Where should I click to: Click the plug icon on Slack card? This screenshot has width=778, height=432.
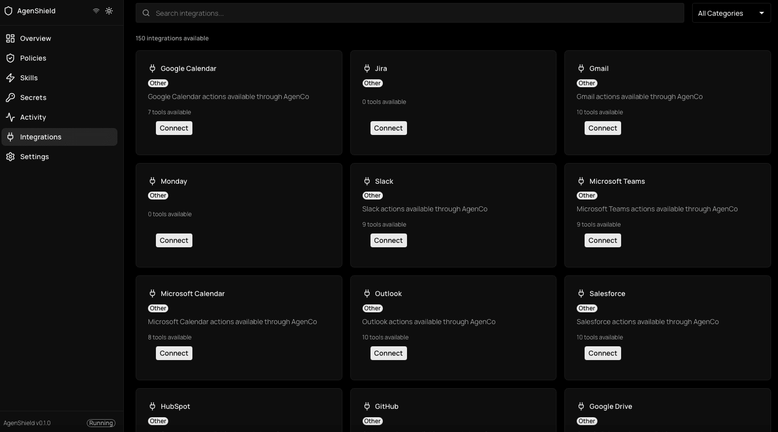tap(367, 181)
